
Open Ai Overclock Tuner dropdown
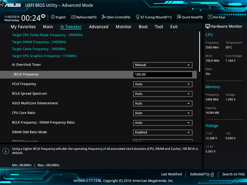[x=163, y=65]
